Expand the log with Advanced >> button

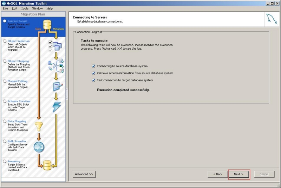84,174
